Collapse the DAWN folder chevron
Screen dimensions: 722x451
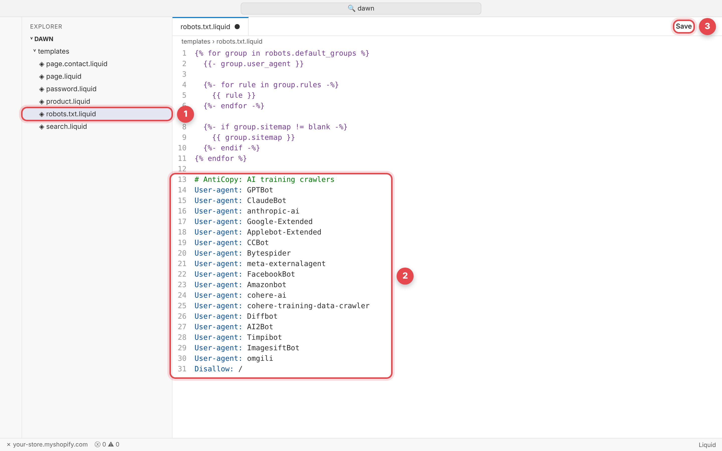tap(31, 39)
